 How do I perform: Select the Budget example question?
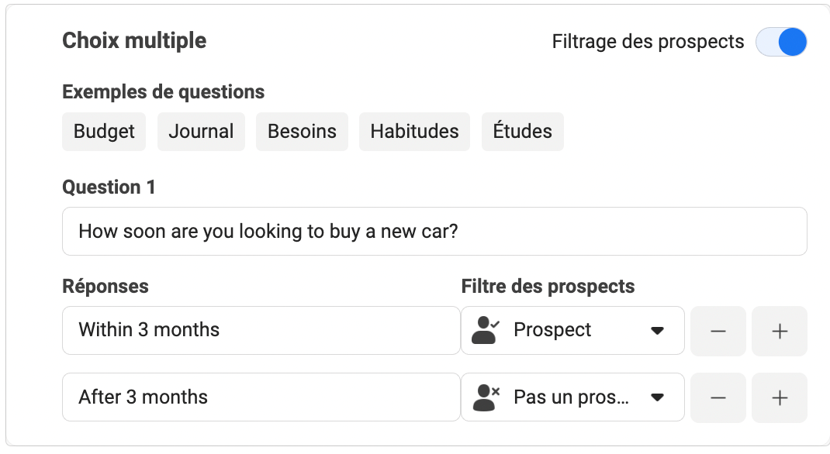click(x=104, y=131)
